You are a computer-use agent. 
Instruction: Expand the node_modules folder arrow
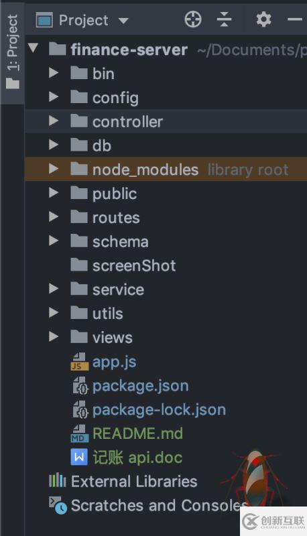(x=54, y=169)
